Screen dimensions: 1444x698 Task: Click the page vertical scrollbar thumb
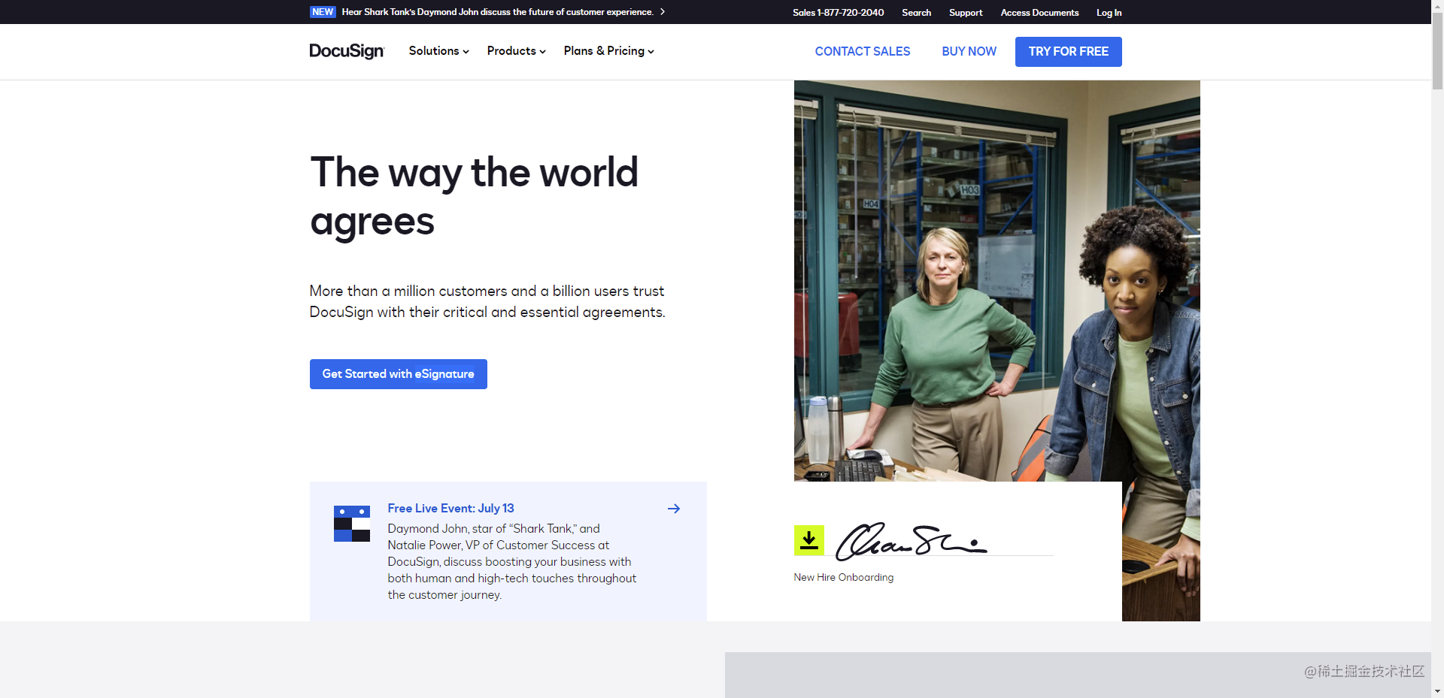1437,51
